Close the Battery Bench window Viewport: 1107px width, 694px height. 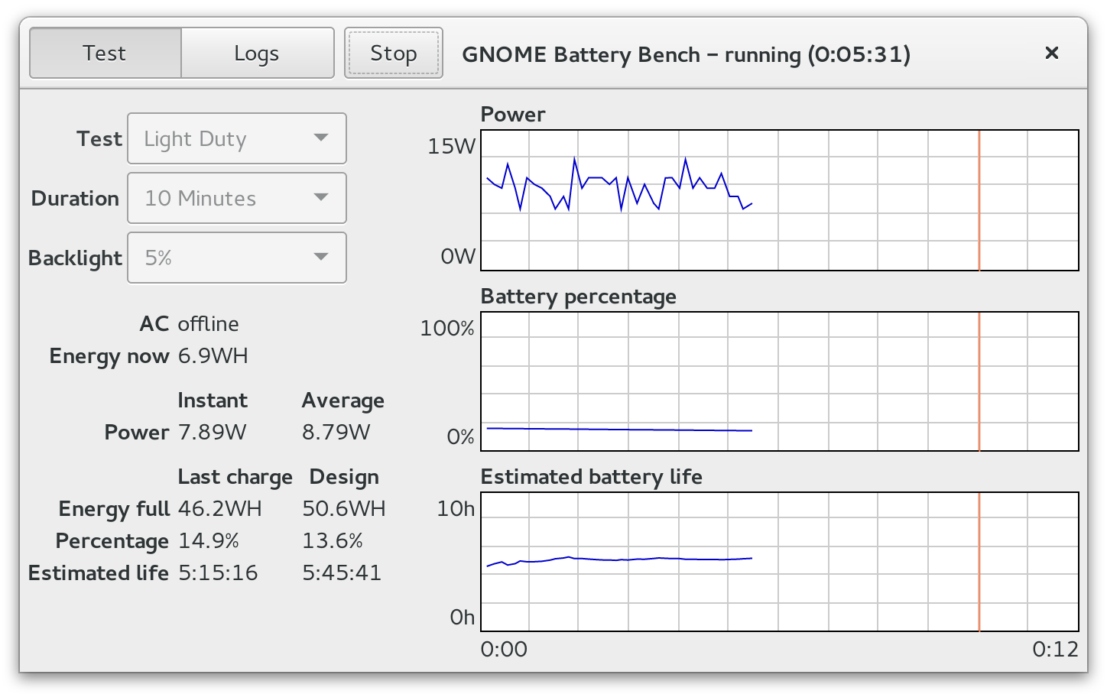click(x=1052, y=54)
